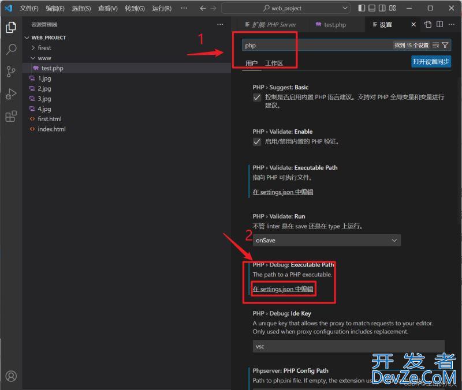
Task: Collapse the www folder
Action: coord(33,58)
